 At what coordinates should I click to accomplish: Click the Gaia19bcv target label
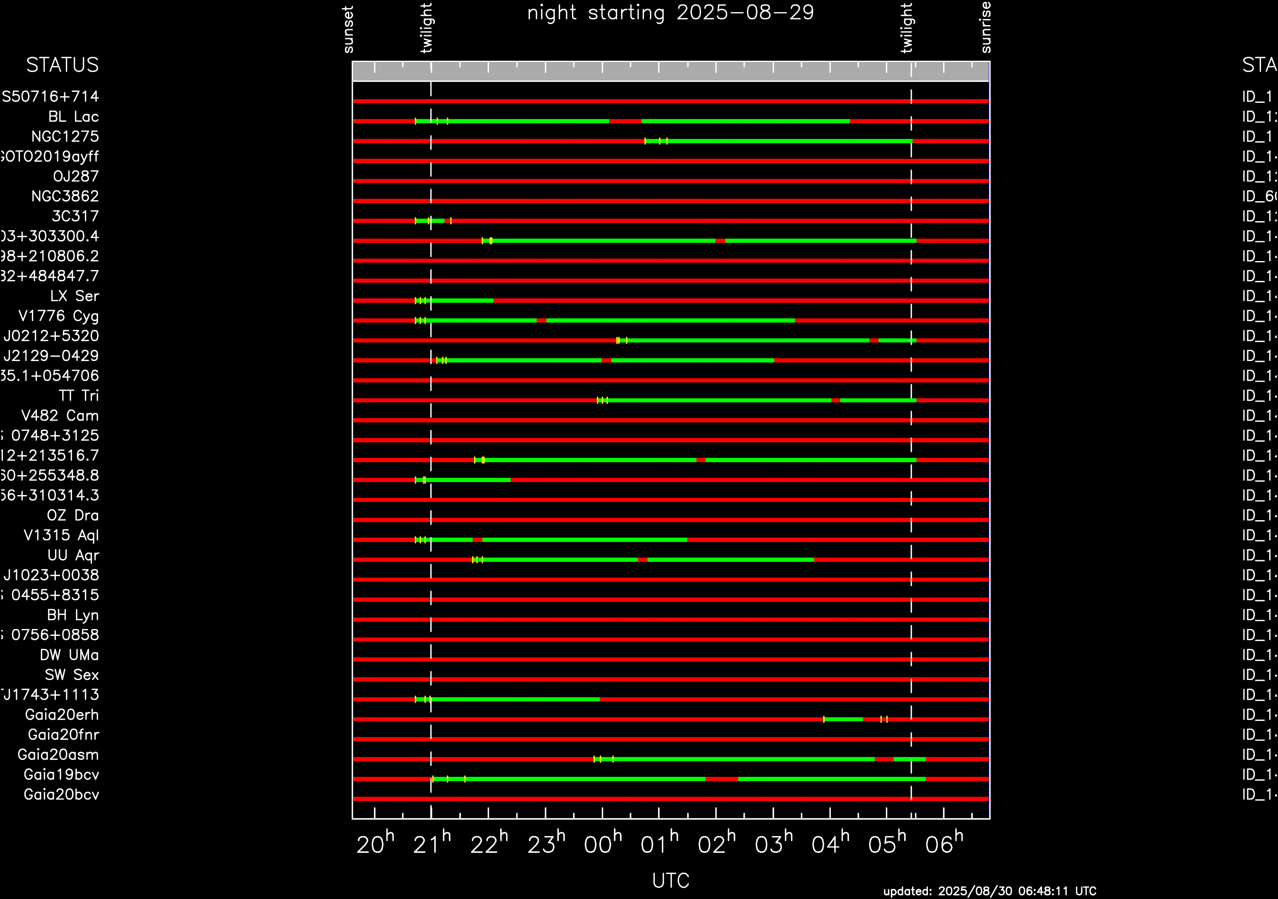[61, 775]
